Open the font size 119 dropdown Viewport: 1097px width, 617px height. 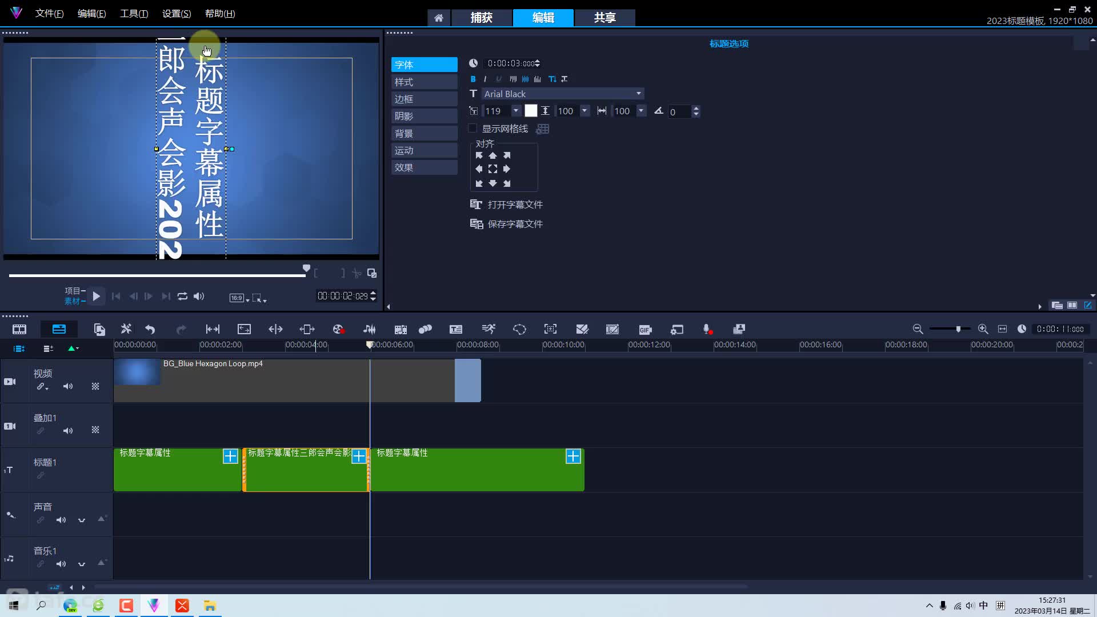pyautogui.click(x=516, y=111)
